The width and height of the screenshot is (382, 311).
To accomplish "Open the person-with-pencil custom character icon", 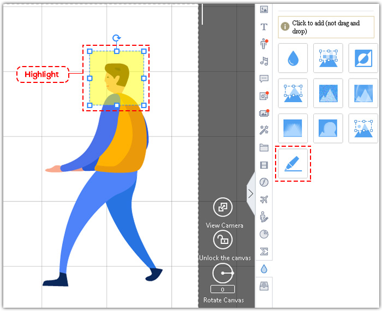I will coord(264,217).
